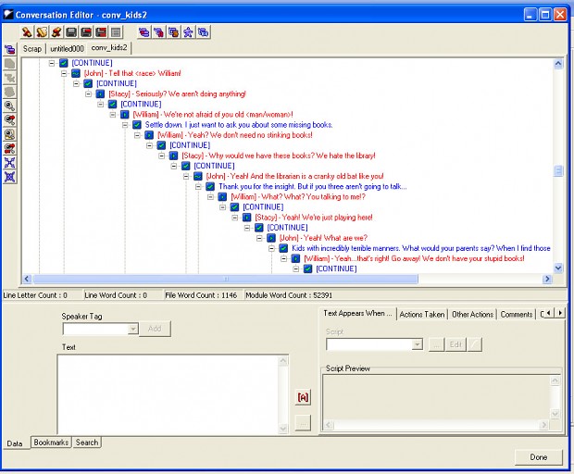Viewport: 574px width, 474px height.
Task: Click the first top toolbar icon with red X scroll
Action: click(x=27, y=32)
